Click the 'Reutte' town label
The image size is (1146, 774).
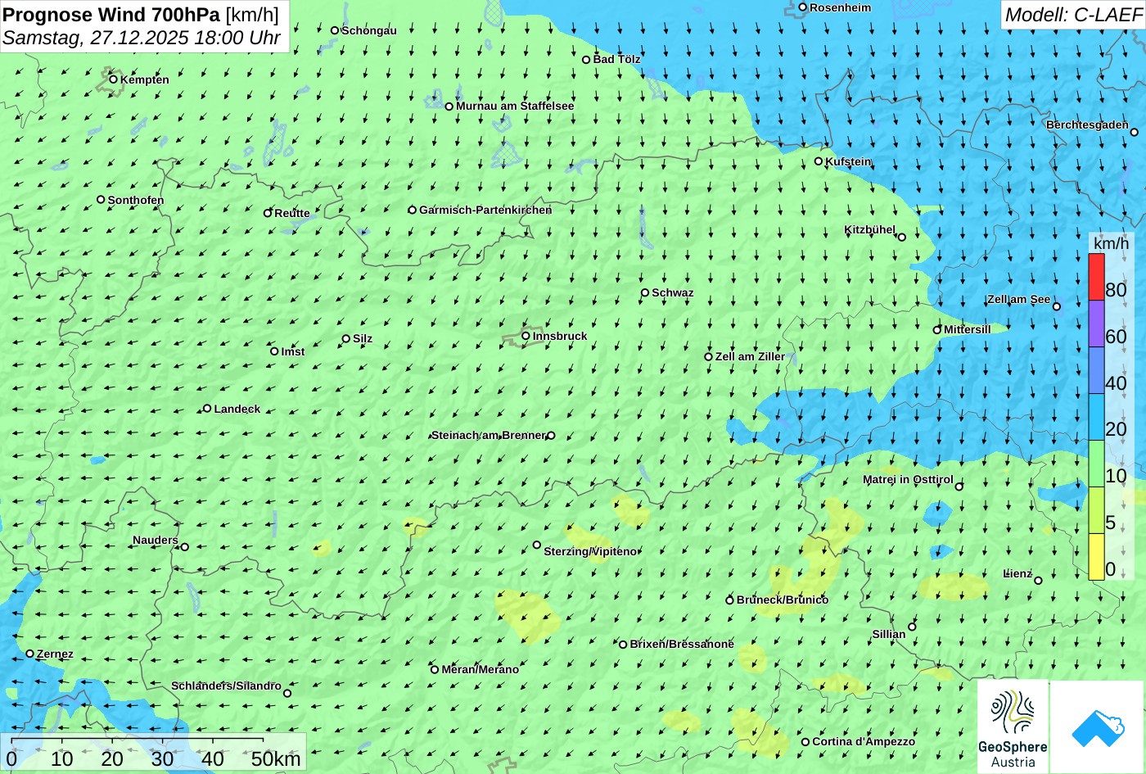tap(292, 214)
